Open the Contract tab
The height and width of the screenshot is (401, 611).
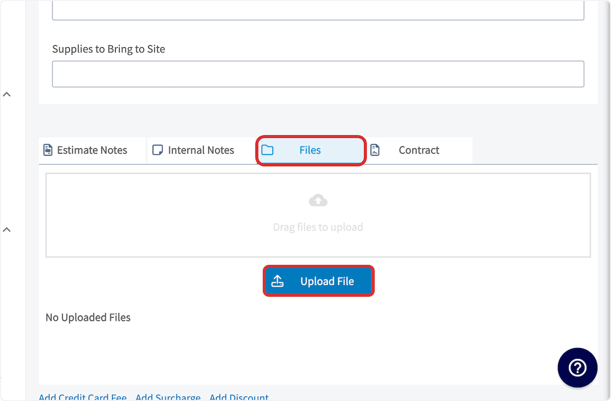(419, 150)
